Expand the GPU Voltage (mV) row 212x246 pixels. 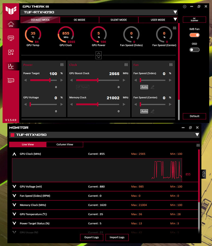[14, 187]
